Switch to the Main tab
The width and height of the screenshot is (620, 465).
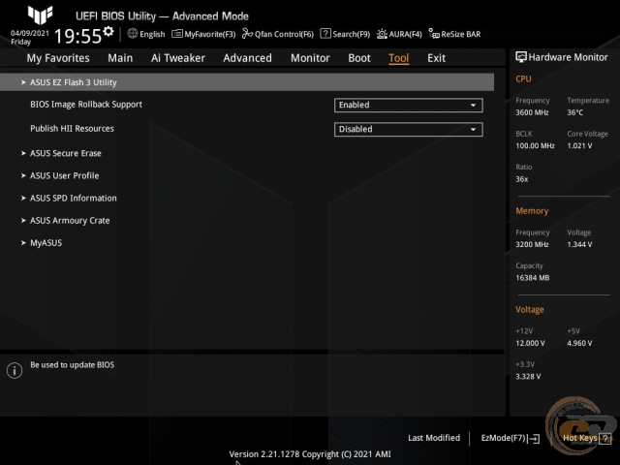pos(120,58)
